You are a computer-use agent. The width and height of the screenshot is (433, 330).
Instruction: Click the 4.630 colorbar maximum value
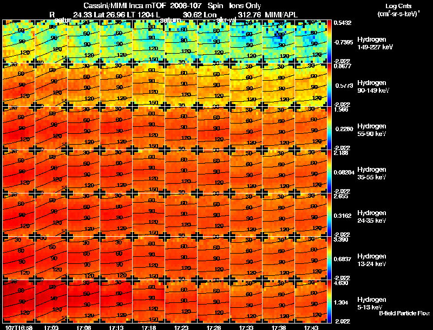pos(341,283)
